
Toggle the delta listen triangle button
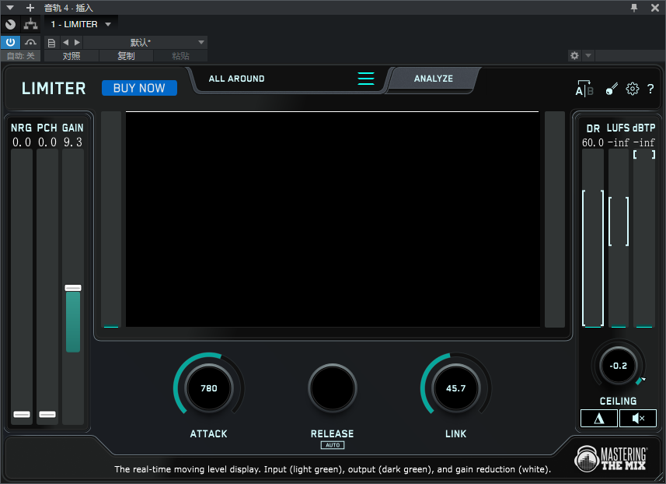click(x=599, y=419)
